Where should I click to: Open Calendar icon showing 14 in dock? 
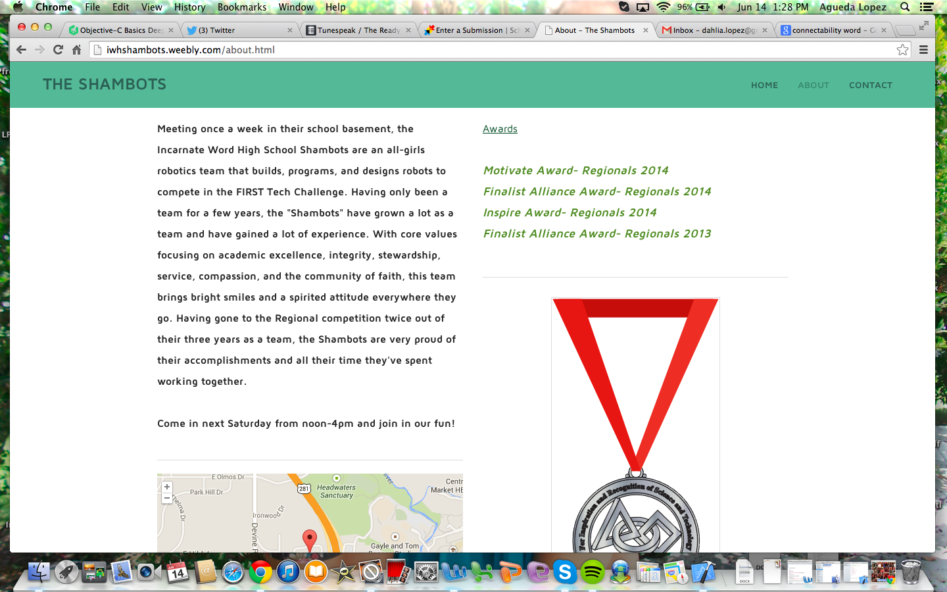[x=178, y=572]
